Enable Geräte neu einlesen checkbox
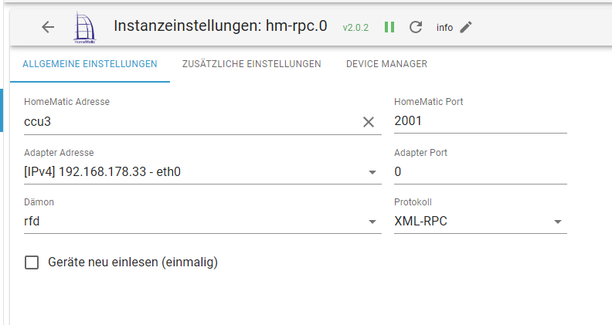 32,262
